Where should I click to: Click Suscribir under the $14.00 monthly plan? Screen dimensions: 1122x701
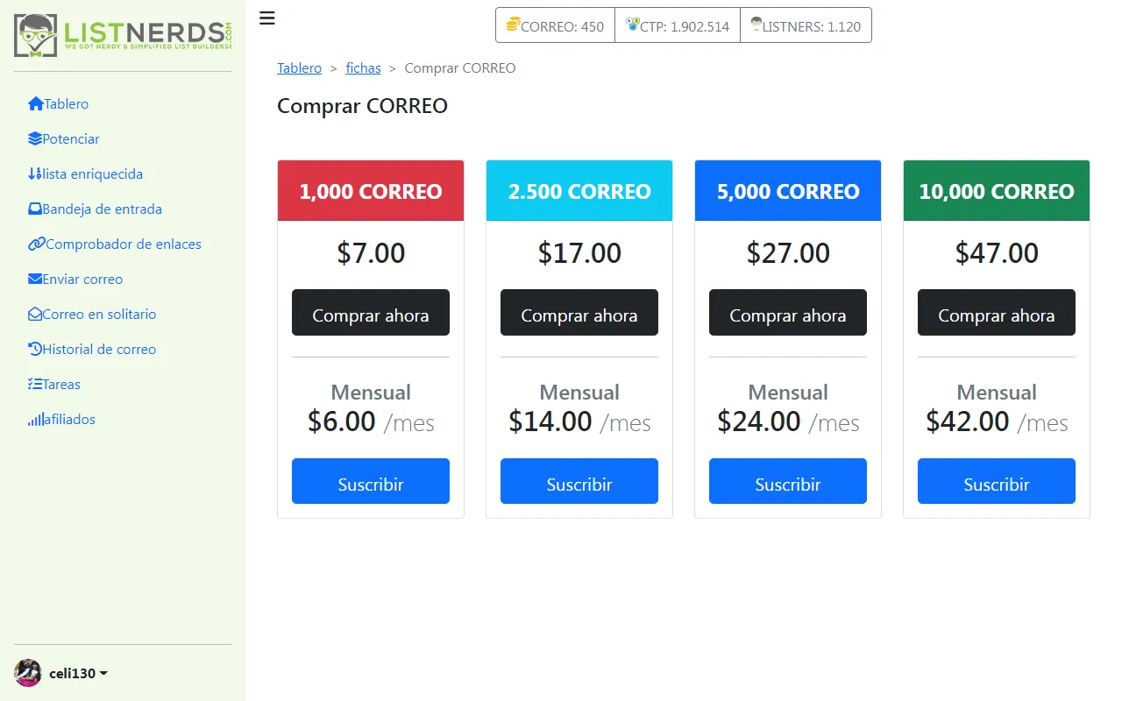[579, 481]
